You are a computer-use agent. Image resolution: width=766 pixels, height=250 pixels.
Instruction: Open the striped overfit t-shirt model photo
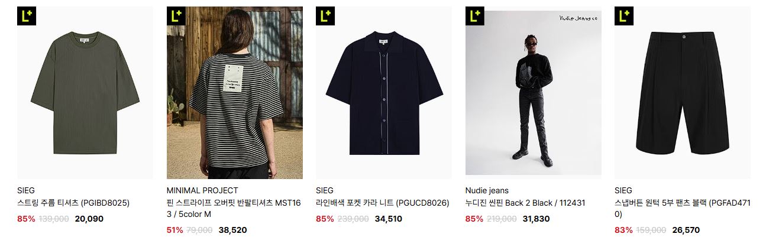pyautogui.click(x=235, y=93)
